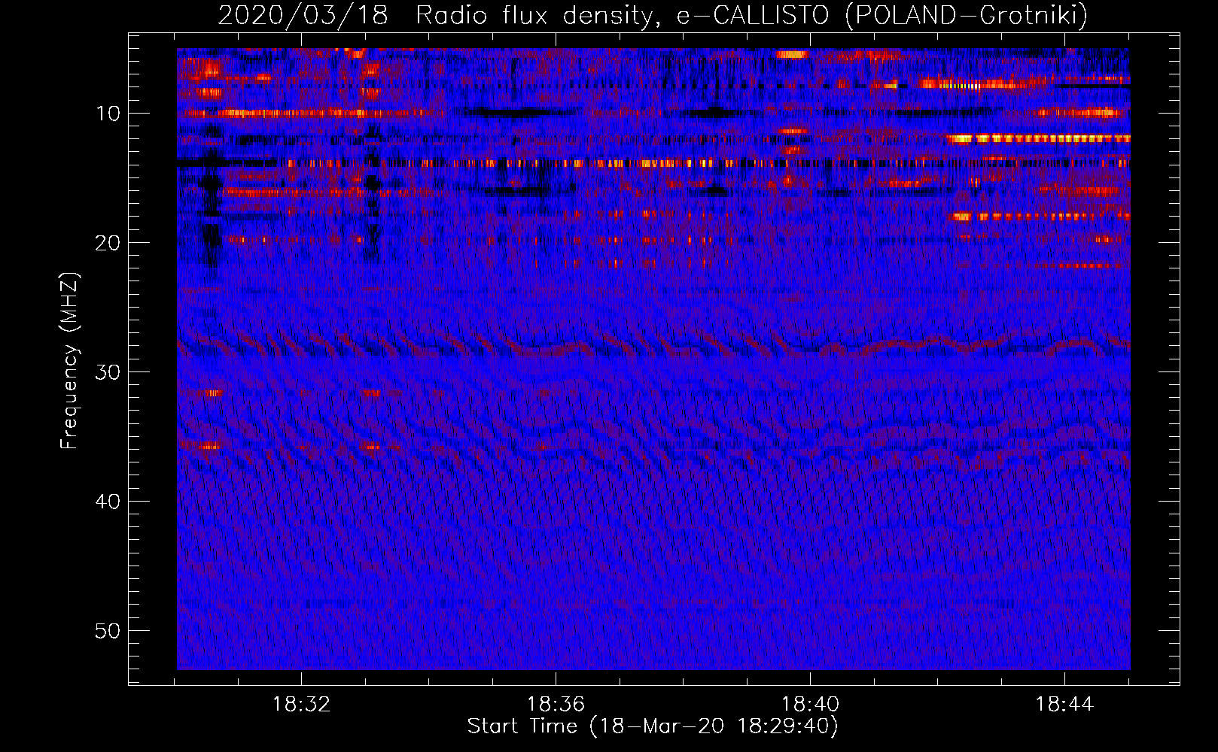Select the 18:32 time tick label
Viewport: 1218px width, 752px height.
(x=301, y=705)
